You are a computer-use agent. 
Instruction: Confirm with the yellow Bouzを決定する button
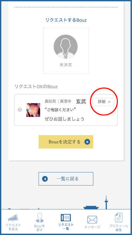coord(66,142)
